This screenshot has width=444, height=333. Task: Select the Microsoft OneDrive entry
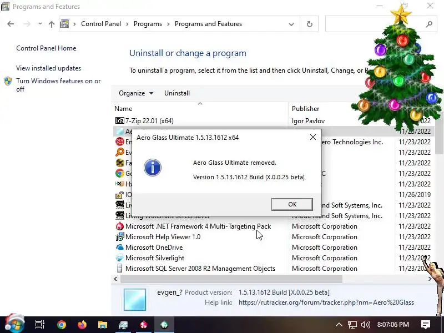tap(154, 247)
